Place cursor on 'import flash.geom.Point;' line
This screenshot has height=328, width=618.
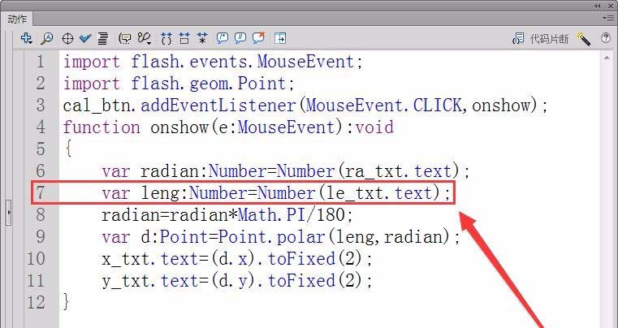pyautogui.click(x=179, y=84)
